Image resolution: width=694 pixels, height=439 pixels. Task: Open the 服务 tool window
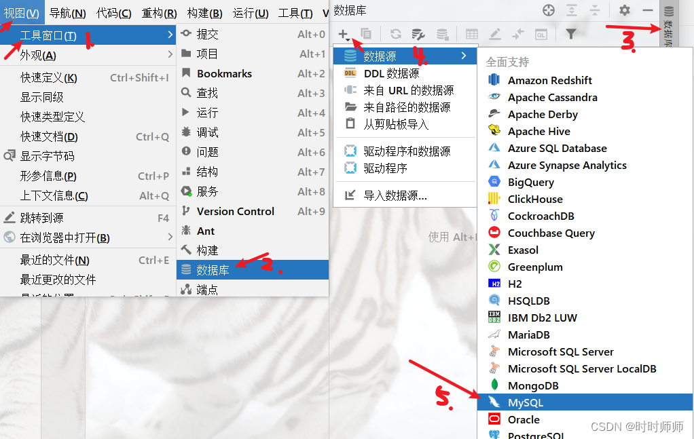click(x=253, y=191)
